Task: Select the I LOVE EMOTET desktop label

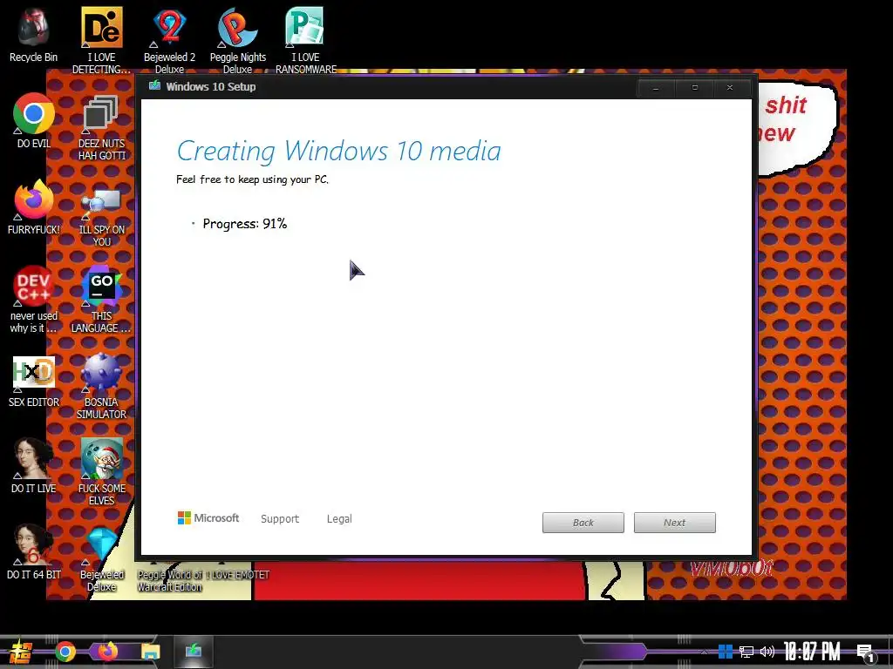Action: pyautogui.click(x=237, y=575)
